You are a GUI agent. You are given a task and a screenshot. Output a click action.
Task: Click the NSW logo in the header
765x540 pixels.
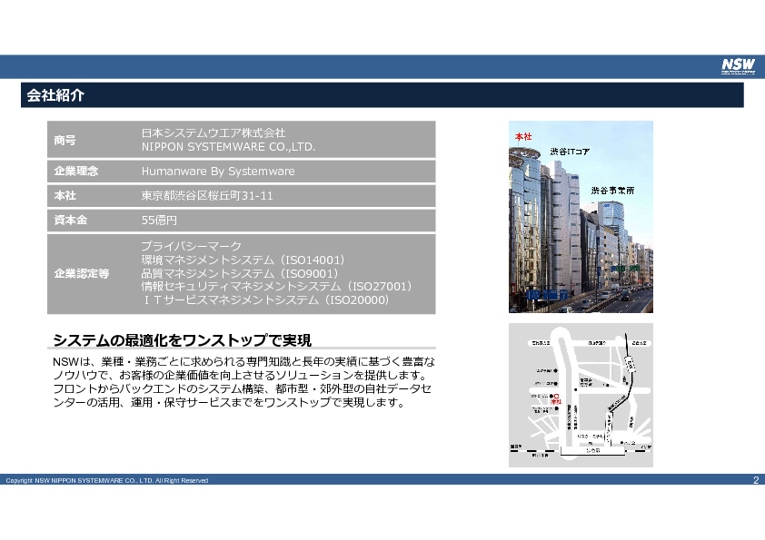(737, 66)
